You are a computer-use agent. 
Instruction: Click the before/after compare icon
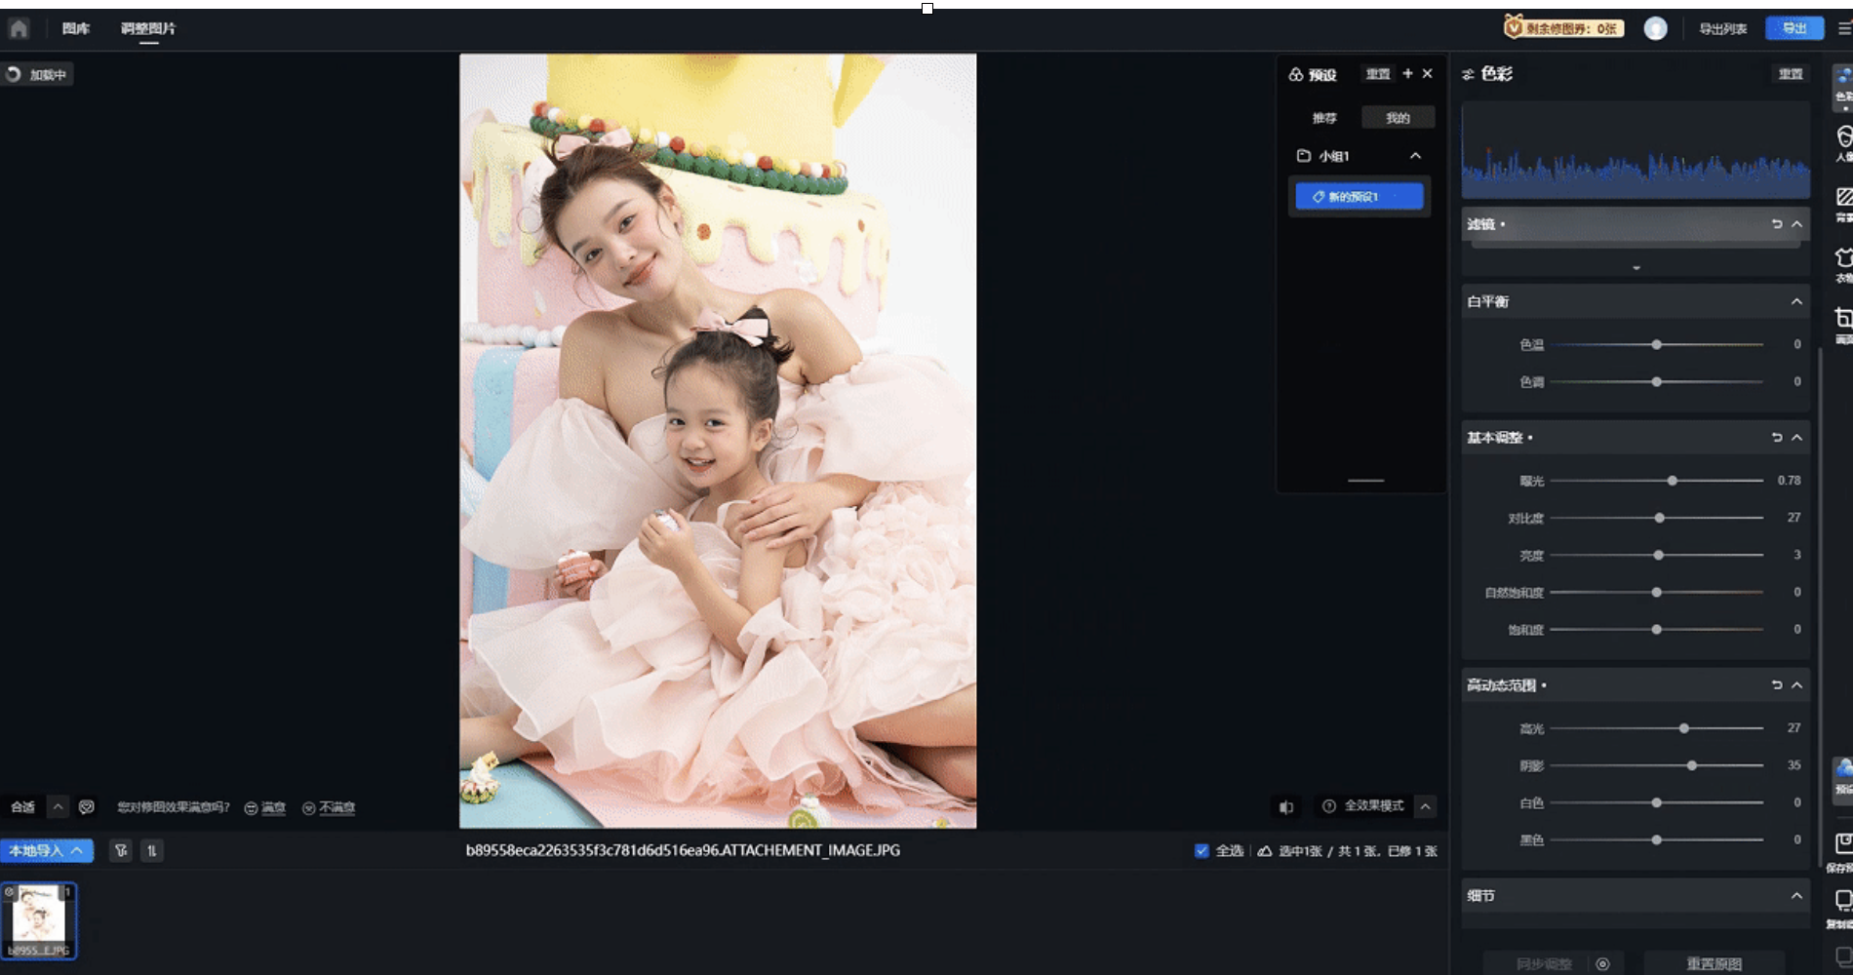1286,806
